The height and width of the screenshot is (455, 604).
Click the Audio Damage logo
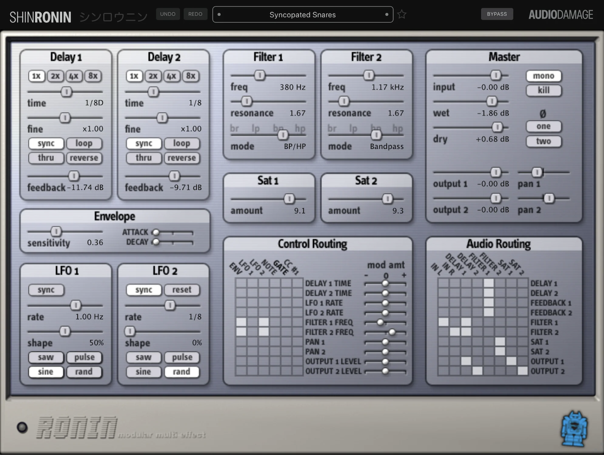point(561,15)
